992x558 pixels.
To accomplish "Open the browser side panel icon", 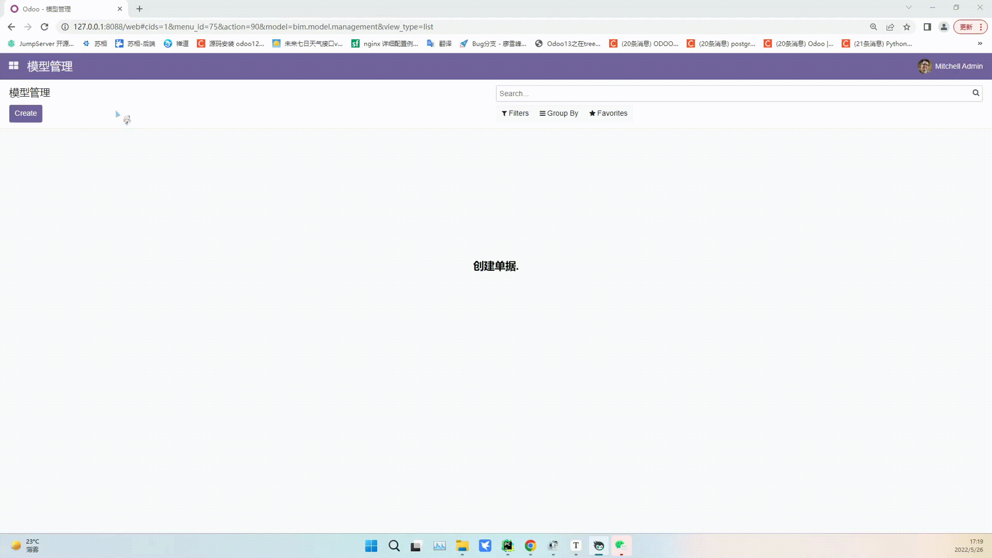I will pos(926,27).
